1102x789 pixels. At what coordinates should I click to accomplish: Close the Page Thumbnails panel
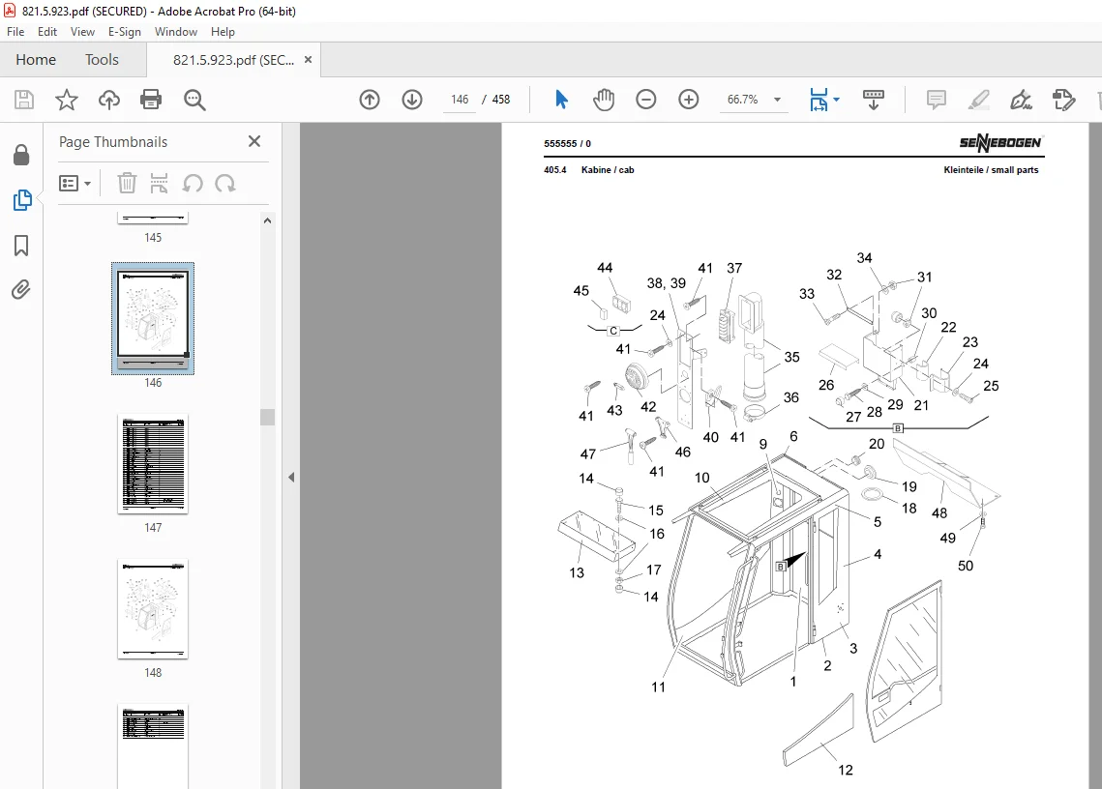(254, 141)
